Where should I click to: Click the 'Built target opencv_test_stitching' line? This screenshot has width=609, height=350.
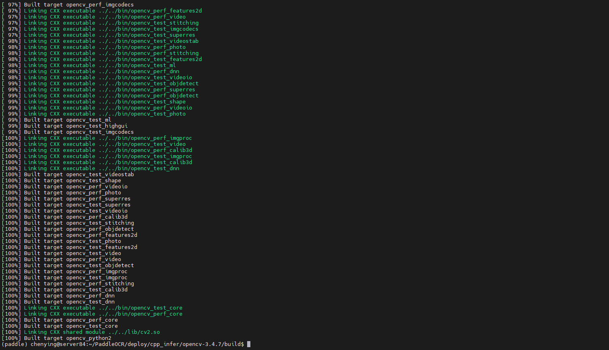[67, 223]
